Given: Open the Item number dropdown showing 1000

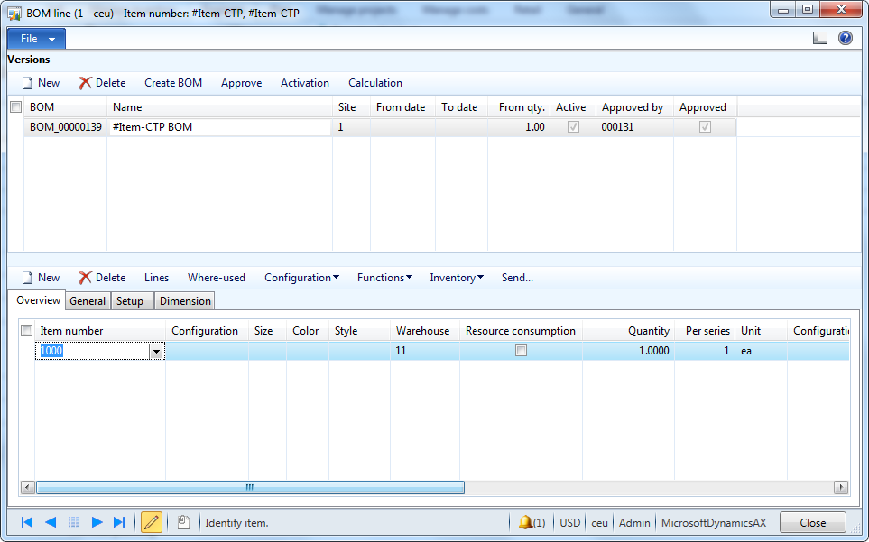Looking at the screenshot, I should 156,351.
